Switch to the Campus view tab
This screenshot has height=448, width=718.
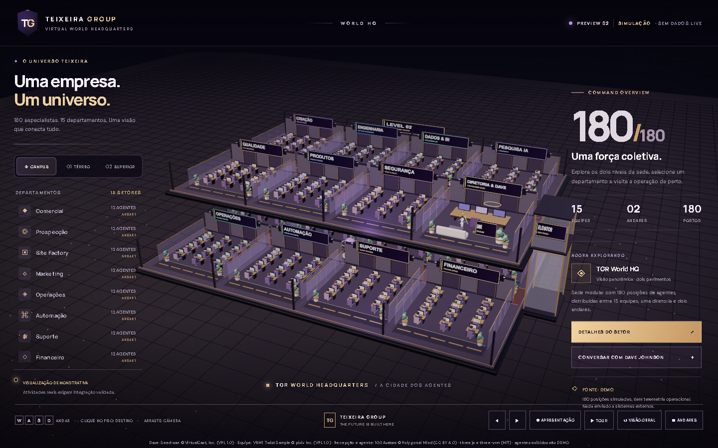(36, 166)
